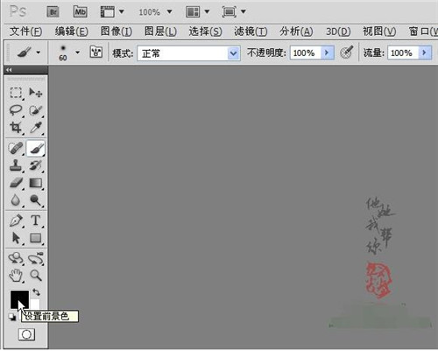Click the black foreground color swatch

19,299
